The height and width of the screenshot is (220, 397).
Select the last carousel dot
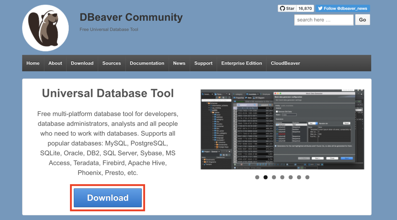point(307,177)
